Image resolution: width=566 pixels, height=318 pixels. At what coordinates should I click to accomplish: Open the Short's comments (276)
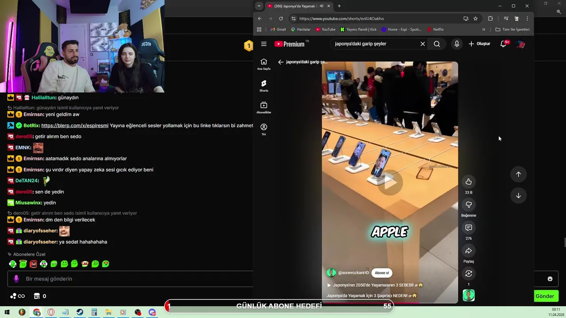coord(469,227)
